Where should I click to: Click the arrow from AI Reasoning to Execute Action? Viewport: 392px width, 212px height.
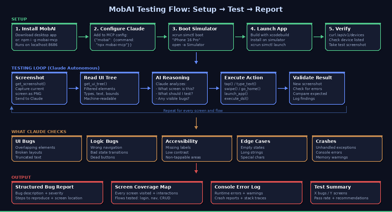click(214, 88)
